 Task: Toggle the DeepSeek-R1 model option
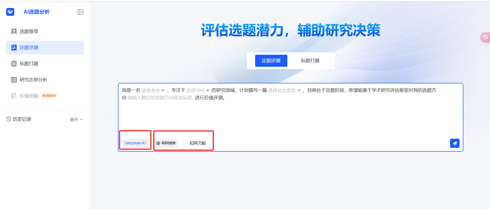tap(135, 143)
